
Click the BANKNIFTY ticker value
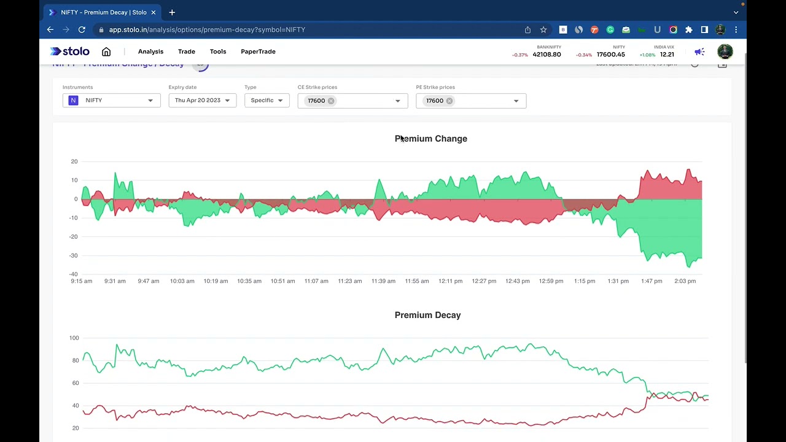547,55
